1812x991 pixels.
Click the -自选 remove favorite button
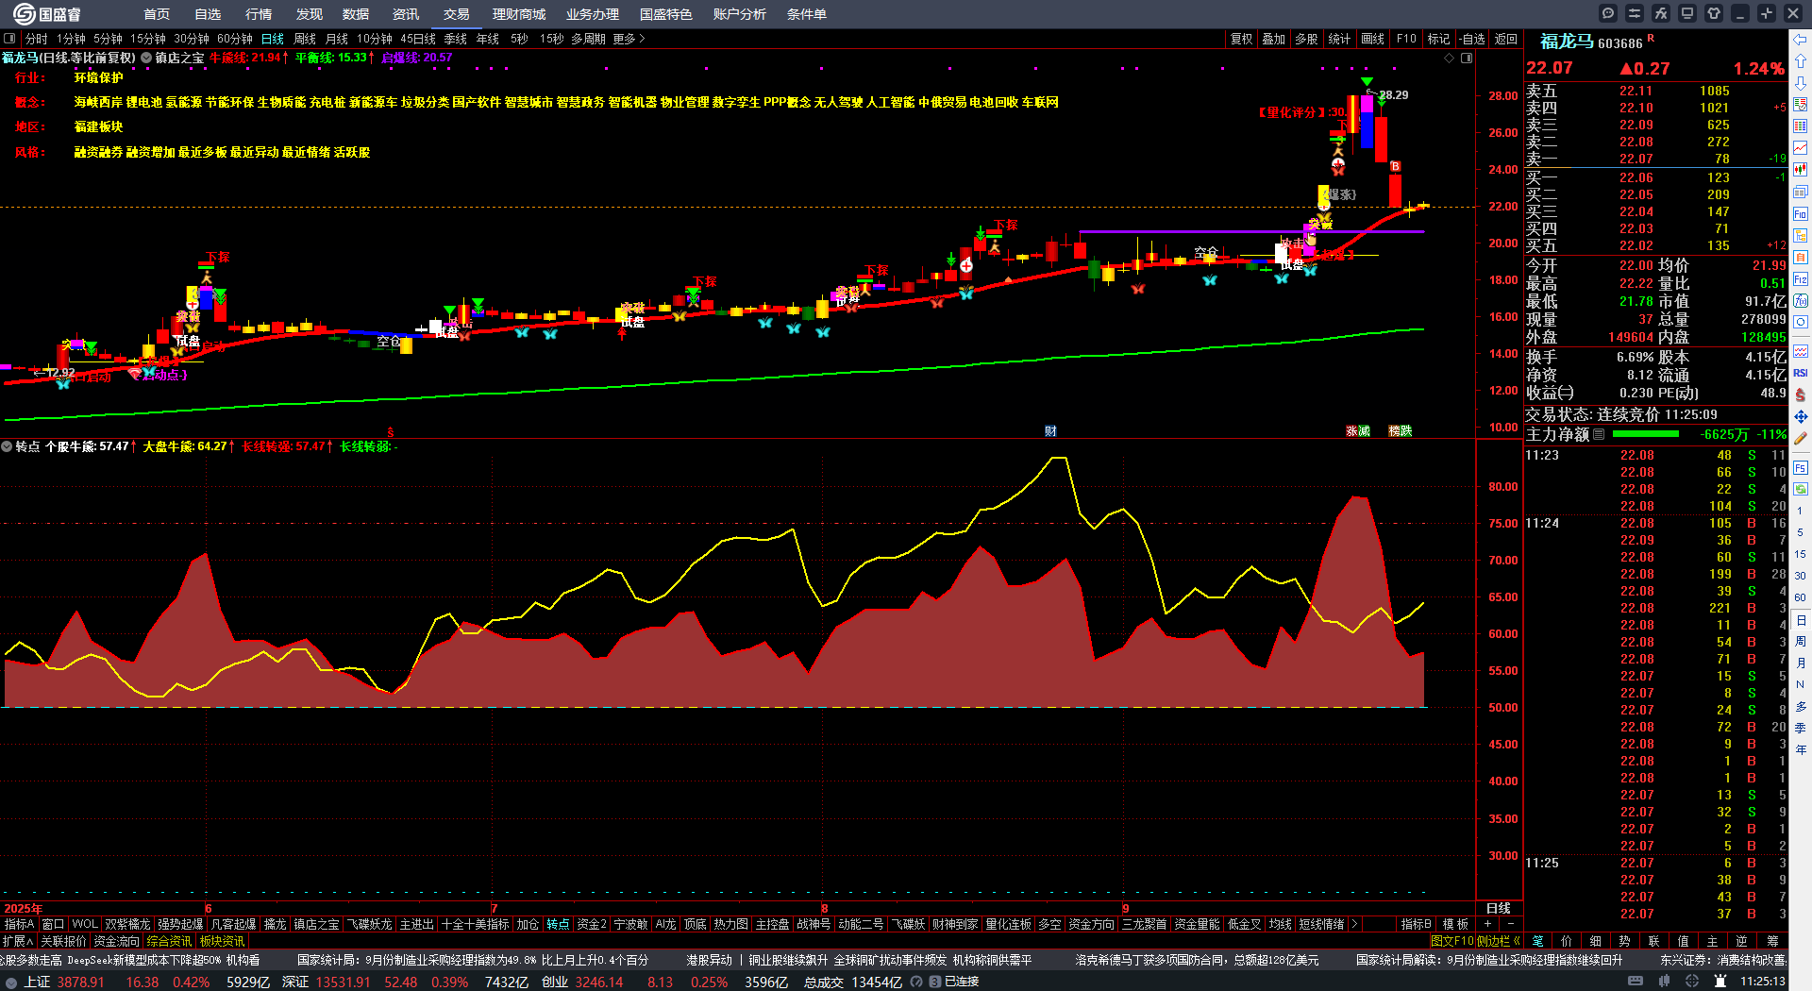[1471, 39]
